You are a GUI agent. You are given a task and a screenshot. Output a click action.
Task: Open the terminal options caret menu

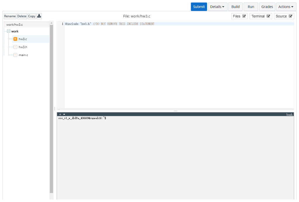(64, 114)
